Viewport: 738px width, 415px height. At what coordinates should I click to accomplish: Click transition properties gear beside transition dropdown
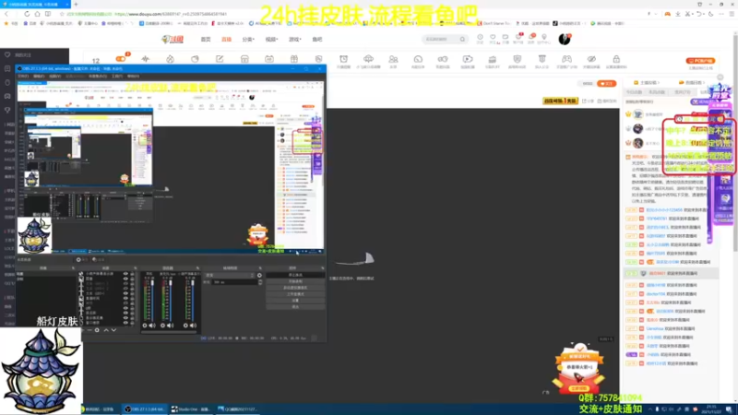point(259,275)
